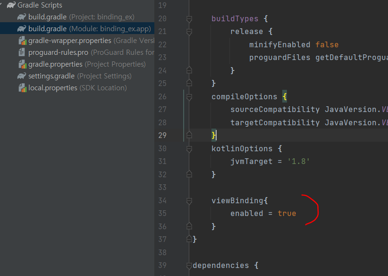The height and width of the screenshot is (276, 388).
Task: Collapse the dependencies block fold marker
Action: pos(189,266)
